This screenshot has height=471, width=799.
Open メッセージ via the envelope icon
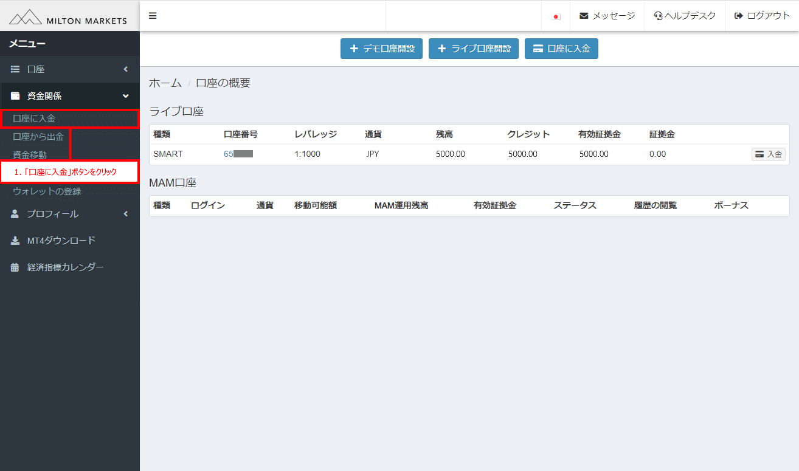[584, 15]
